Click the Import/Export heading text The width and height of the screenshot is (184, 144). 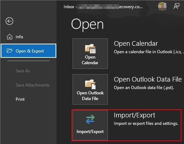click(x=135, y=115)
